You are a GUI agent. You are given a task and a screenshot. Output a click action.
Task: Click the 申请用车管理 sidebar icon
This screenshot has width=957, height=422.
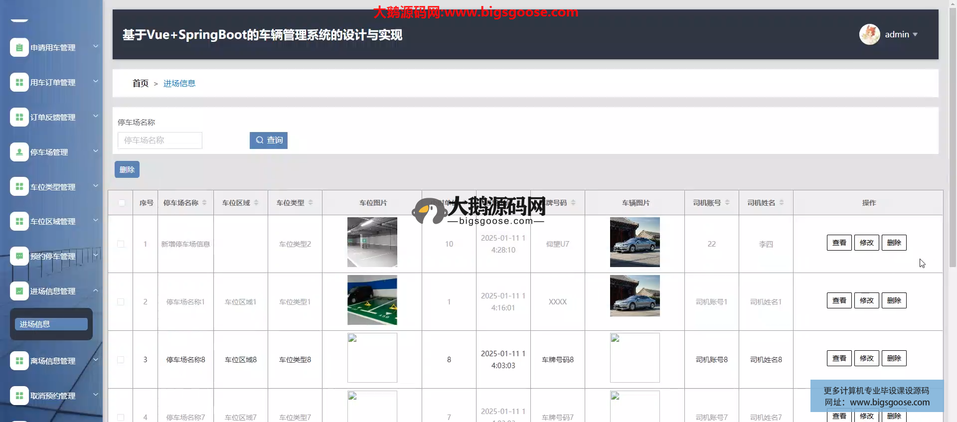[x=19, y=48]
